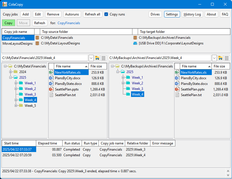Toggle the Copy runs checkbox
The image size is (232, 179).
click(x=106, y=14)
